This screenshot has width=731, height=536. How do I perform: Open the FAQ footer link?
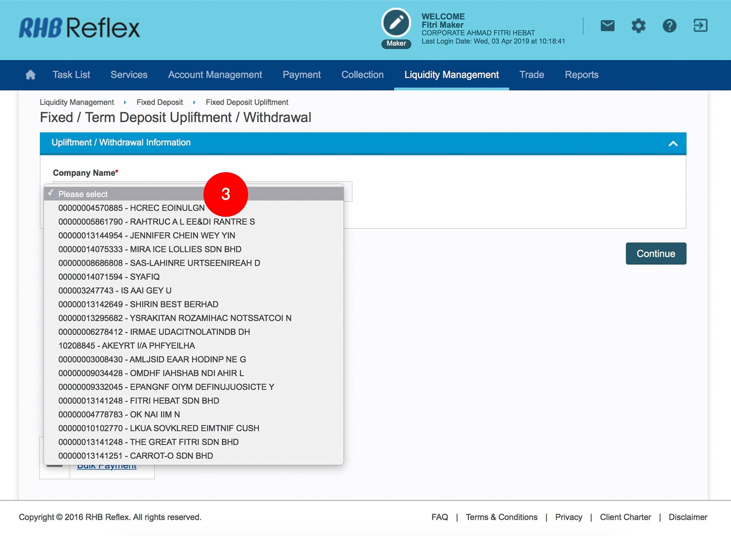[439, 517]
